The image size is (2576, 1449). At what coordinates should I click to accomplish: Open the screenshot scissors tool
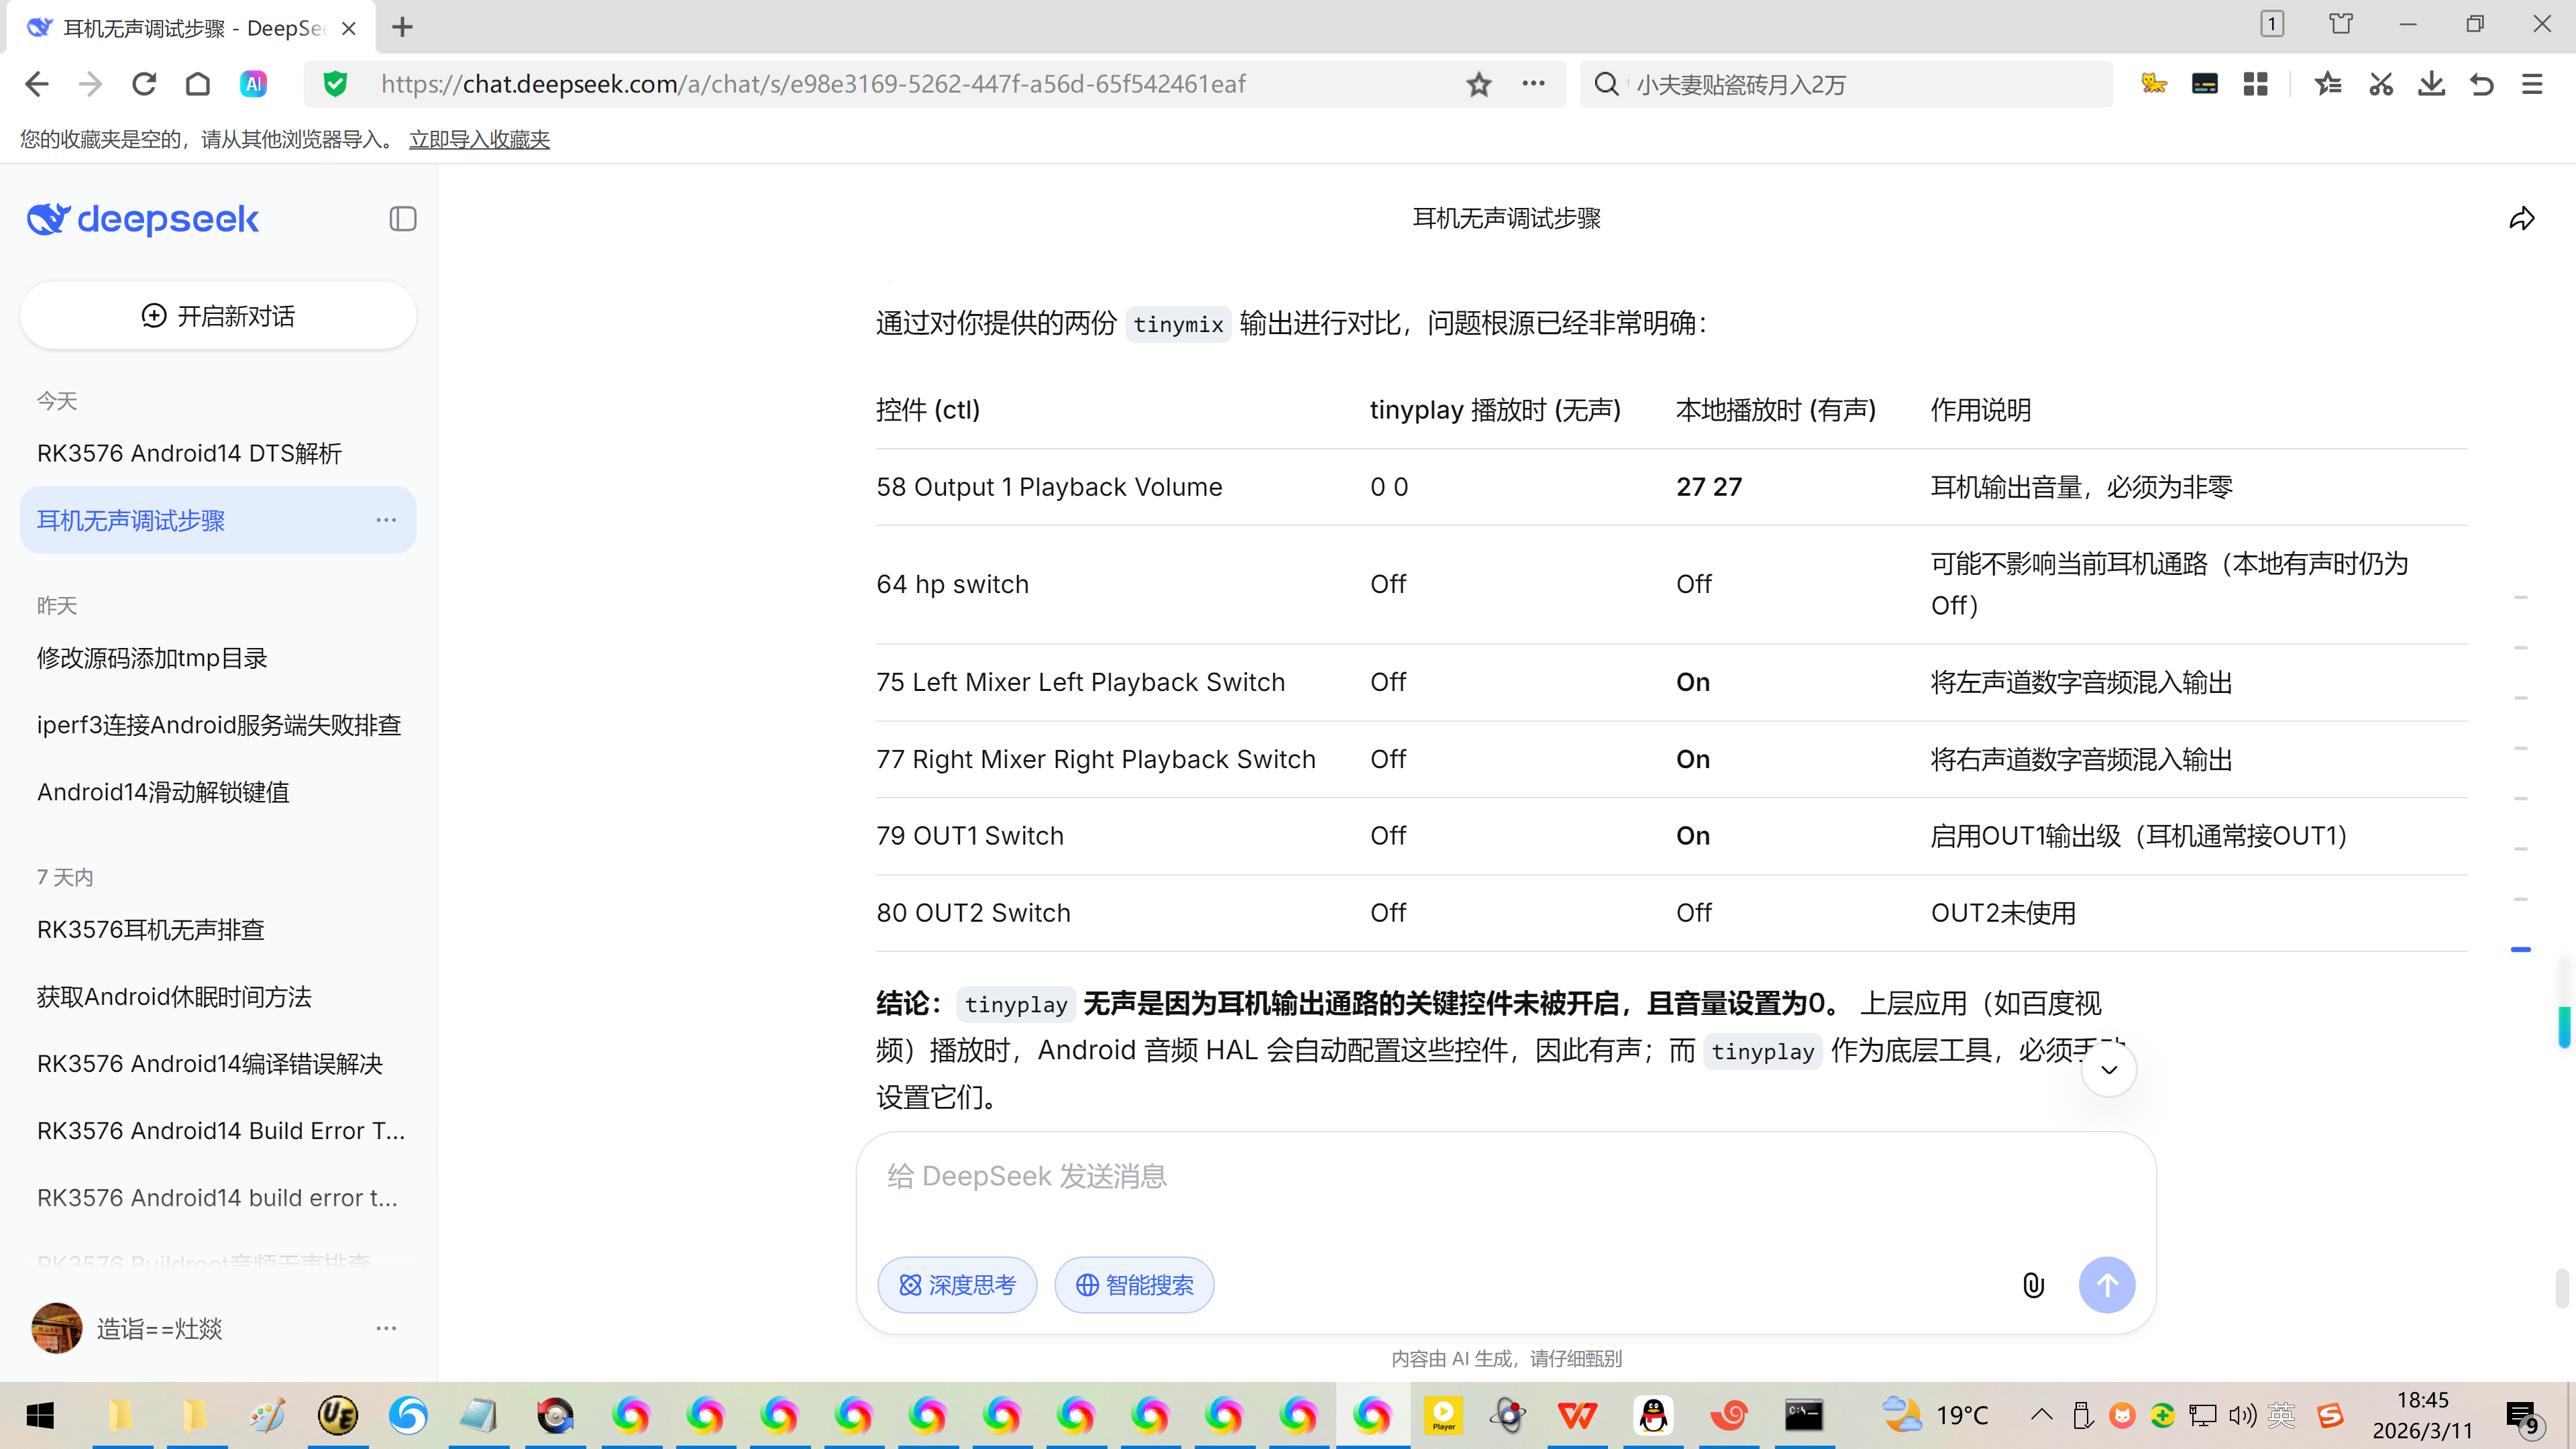pos(2380,84)
